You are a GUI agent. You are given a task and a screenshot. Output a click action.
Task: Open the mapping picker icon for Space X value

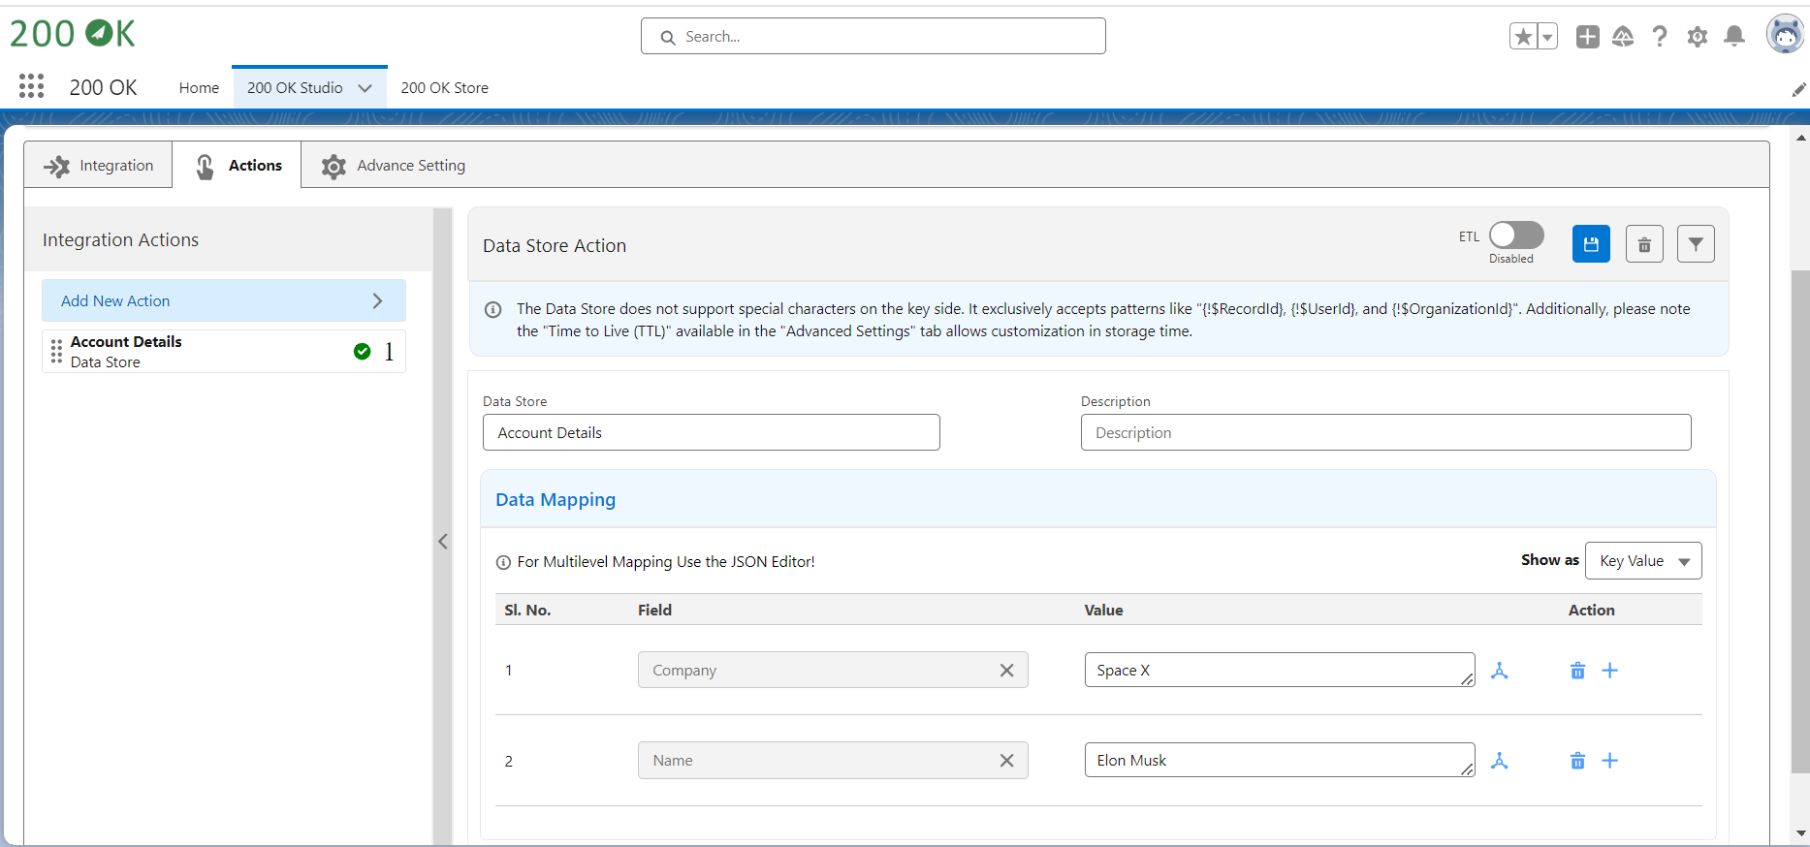(1499, 671)
